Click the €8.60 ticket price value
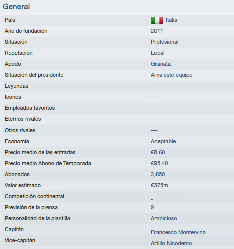Image resolution: width=234 pixels, height=249 pixels. pos(158,152)
